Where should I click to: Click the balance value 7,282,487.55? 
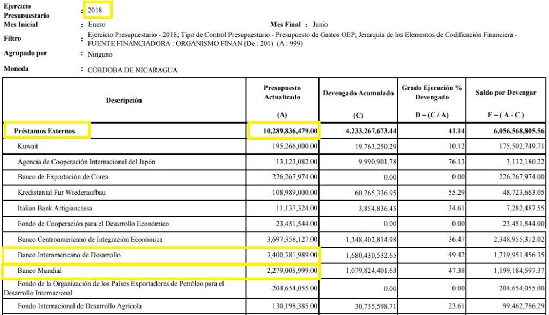[525, 208]
